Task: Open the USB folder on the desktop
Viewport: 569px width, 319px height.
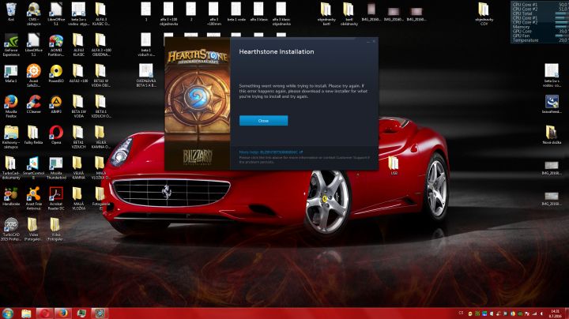Action: 394,166
